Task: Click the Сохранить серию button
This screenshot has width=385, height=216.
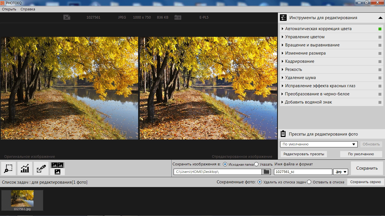Action: 366,182
